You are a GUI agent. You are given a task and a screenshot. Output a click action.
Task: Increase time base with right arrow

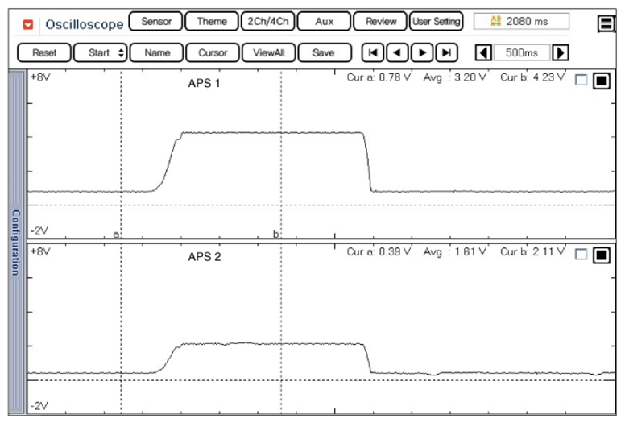click(x=561, y=53)
